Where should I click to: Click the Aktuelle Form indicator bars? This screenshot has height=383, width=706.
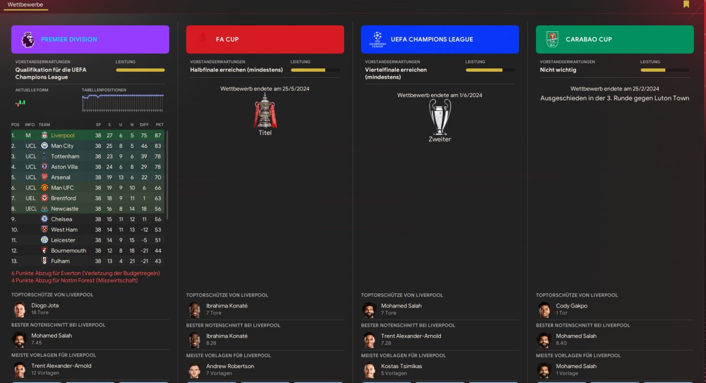coord(20,103)
